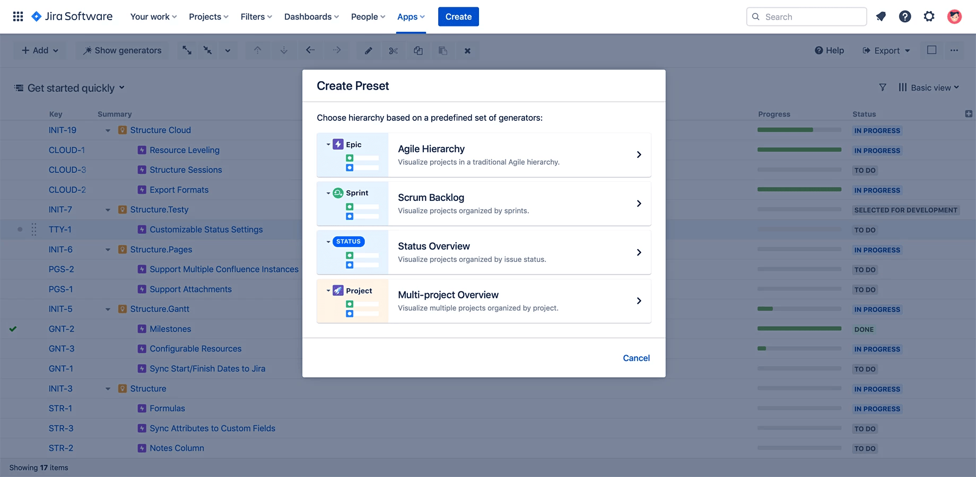Screen dimensions: 976x477
Task: Select the Agile Hierarchy preset
Action: (x=484, y=155)
